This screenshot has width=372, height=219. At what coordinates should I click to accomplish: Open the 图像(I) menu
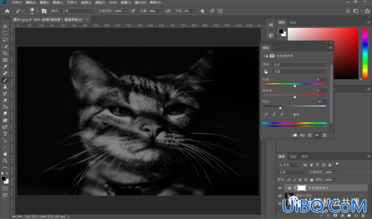click(x=44, y=2)
